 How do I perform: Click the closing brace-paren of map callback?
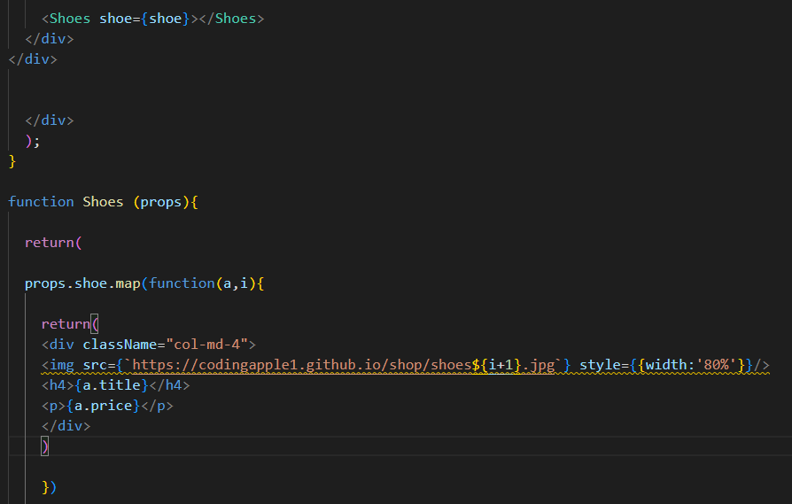[49, 487]
